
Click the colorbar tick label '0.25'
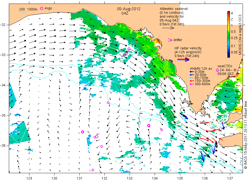[x=234, y=38]
